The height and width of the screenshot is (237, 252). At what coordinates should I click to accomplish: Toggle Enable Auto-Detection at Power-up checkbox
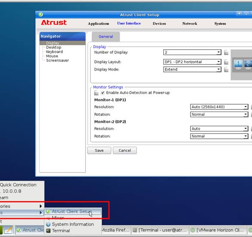point(103,93)
